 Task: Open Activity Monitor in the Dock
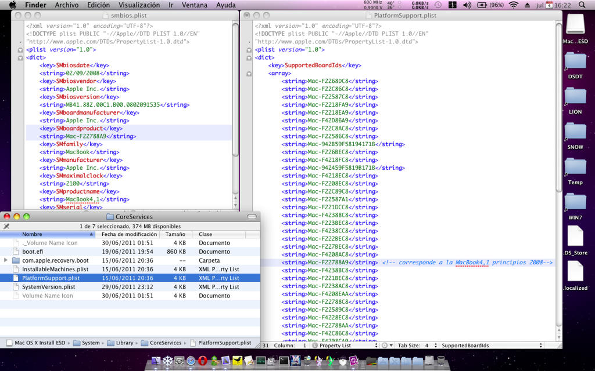(261, 361)
